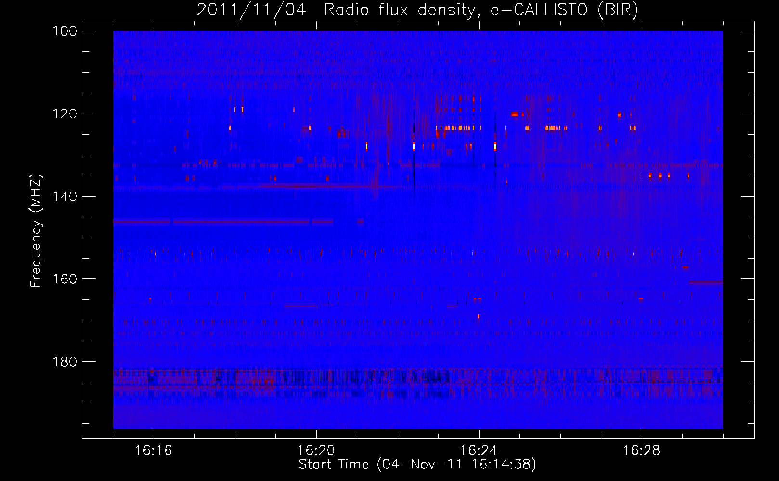Click the 16:16 time tick label

[153, 450]
